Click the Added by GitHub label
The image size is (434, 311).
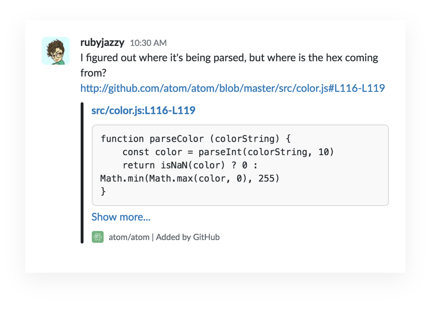(x=187, y=237)
